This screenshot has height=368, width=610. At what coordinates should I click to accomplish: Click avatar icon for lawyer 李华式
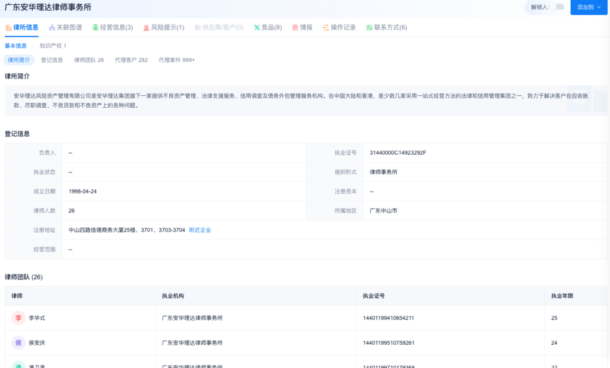[x=18, y=318]
